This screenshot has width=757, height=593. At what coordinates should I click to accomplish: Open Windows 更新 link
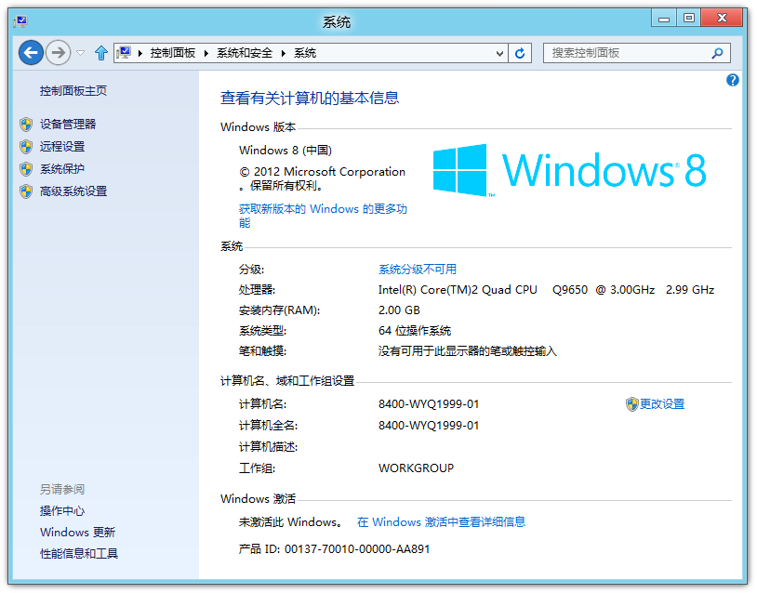tap(78, 533)
